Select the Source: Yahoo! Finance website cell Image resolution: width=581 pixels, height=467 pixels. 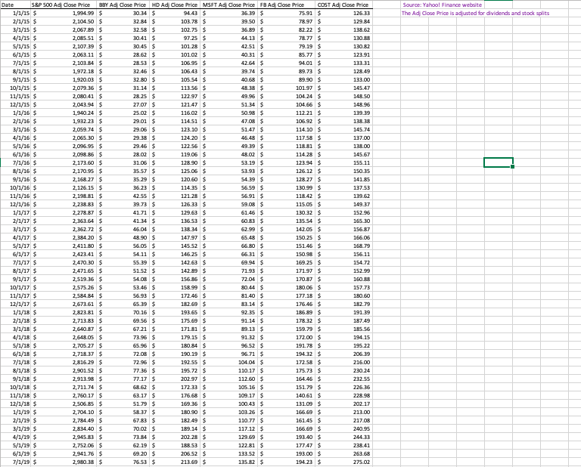click(443, 5)
